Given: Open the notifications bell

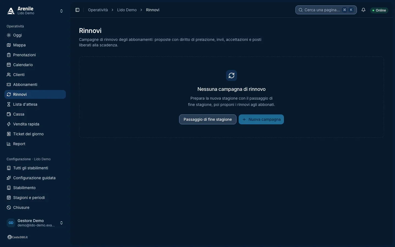Looking at the screenshot, I should point(363,10).
